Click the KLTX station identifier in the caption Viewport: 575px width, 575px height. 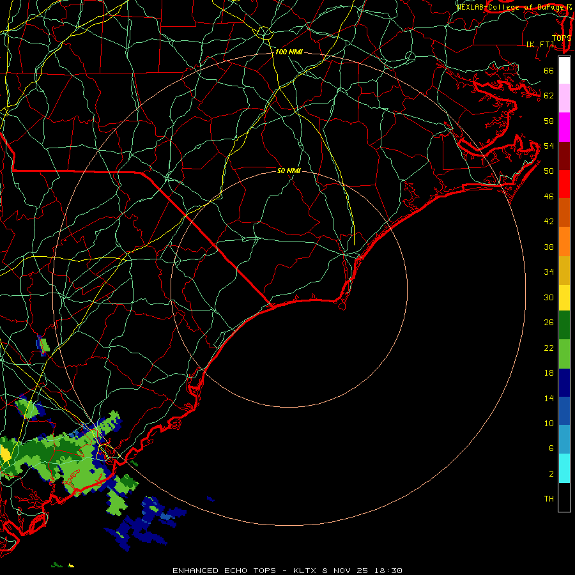(x=304, y=571)
